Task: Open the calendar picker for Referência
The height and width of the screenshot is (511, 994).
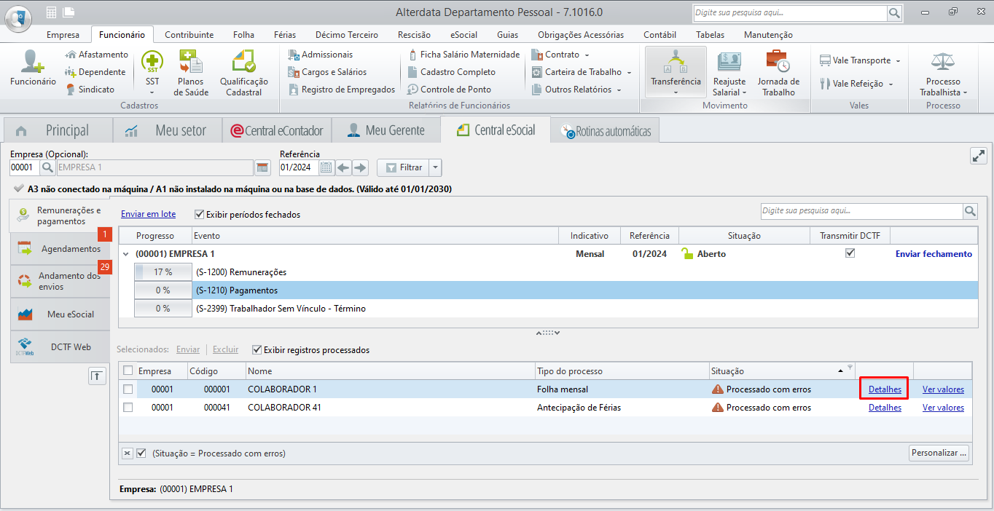Action: tap(326, 168)
